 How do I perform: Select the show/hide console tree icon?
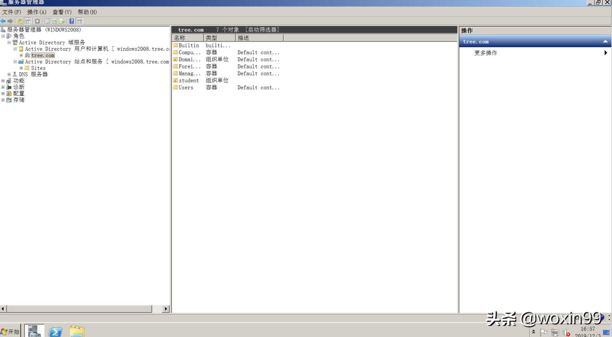(x=28, y=21)
